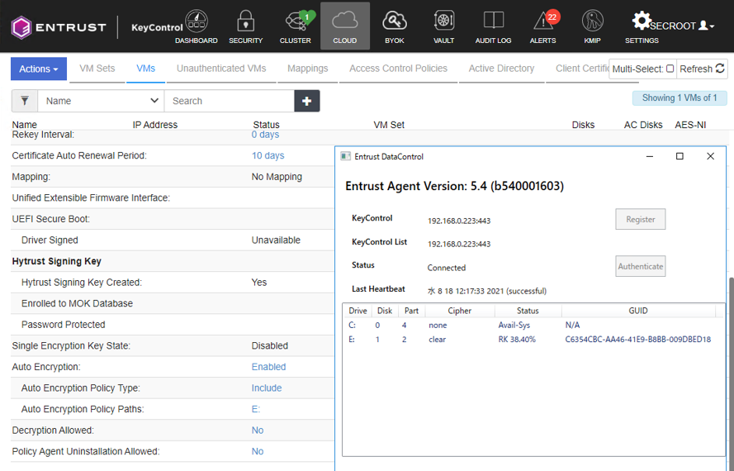This screenshot has width=734, height=471.
Task: Switch to the VM Sets tab
Action: pos(97,69)
